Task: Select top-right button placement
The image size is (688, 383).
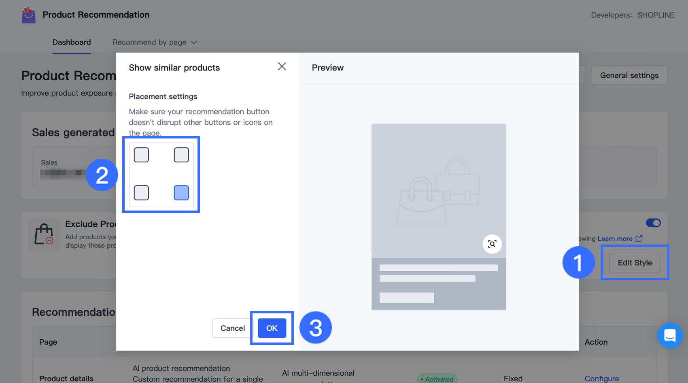Action: [181, 155]
